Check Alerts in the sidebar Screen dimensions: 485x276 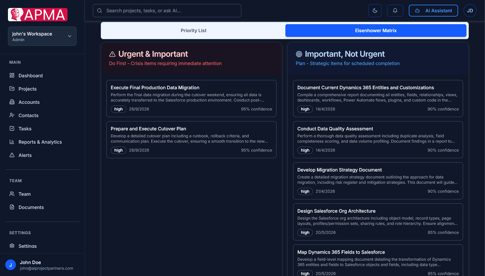click(25, 155)
